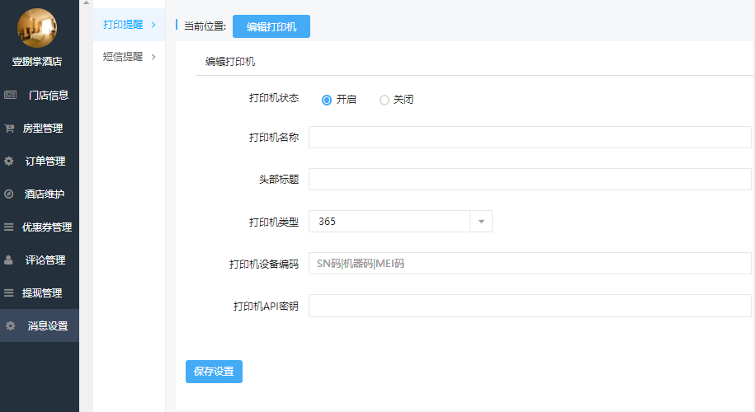Click the 编辑打印机 breadcrumb button
This screenshot has width=755, height=412.
(x=271, y=26)
